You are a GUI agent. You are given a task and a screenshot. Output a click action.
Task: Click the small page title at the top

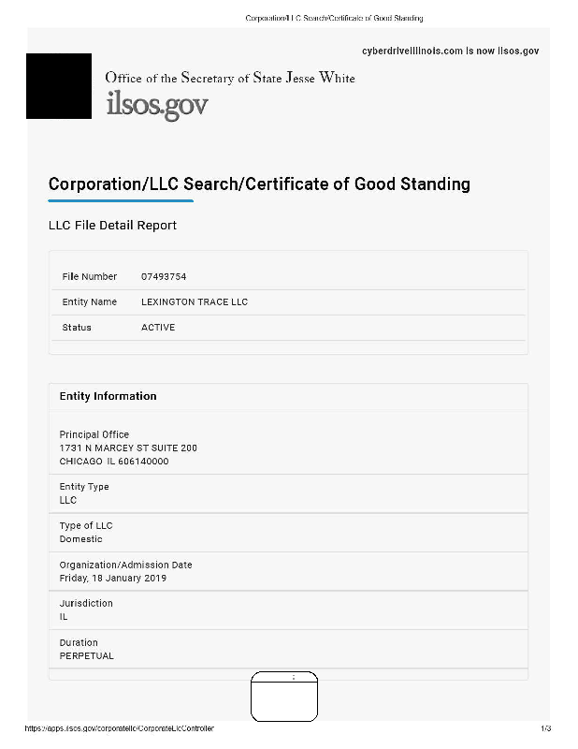[334, 18]
